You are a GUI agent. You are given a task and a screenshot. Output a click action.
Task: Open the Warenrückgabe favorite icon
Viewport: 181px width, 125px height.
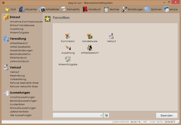click(68, 59)
